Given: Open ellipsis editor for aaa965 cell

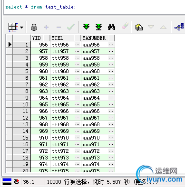Looking at the screenshot, I should point(111,104).
